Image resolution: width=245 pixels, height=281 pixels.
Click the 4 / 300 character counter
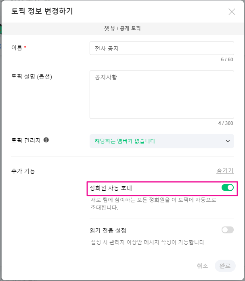pyautogui.click(x=226, y=123)
